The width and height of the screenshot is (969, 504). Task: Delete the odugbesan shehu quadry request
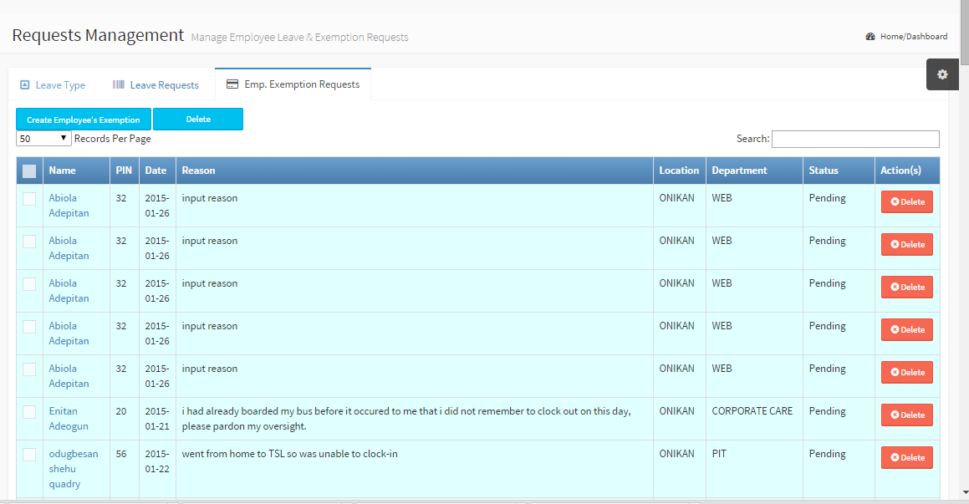[906, 458]
